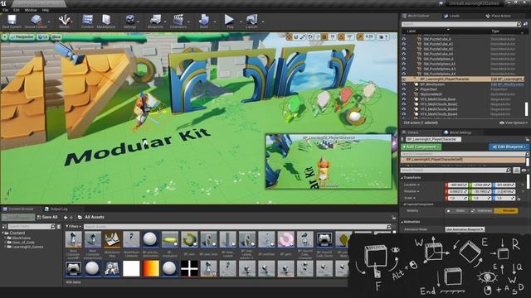Click the Content Browser back arrow

point(66,218)
